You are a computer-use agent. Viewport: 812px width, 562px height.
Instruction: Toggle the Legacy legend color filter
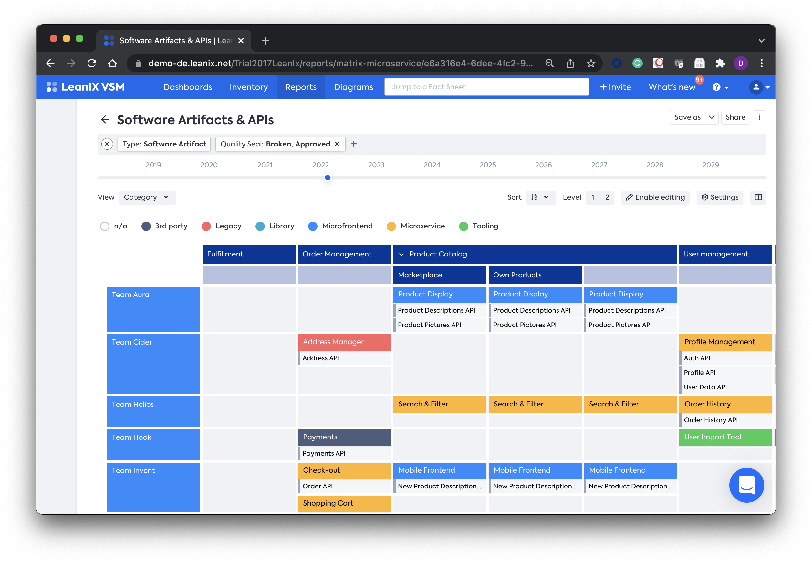tap(206, 226)
